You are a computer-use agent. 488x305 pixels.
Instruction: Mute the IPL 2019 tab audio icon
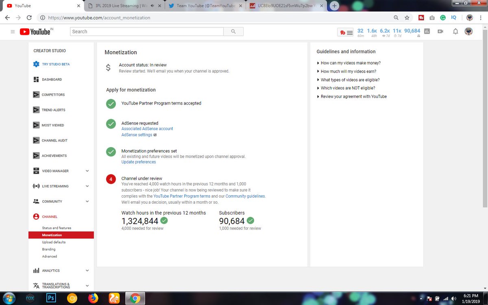tap(152, 6)
